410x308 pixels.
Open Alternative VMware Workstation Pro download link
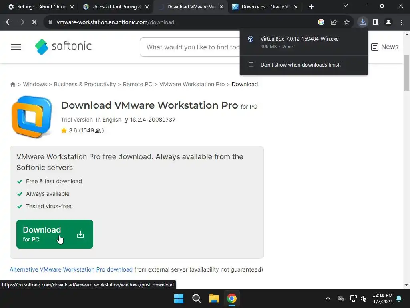(71, 269)
